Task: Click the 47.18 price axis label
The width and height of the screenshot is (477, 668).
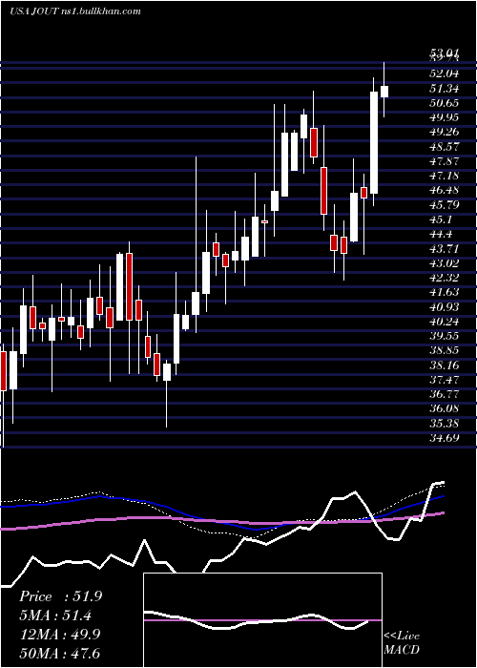Action: [x=445, y=176]
